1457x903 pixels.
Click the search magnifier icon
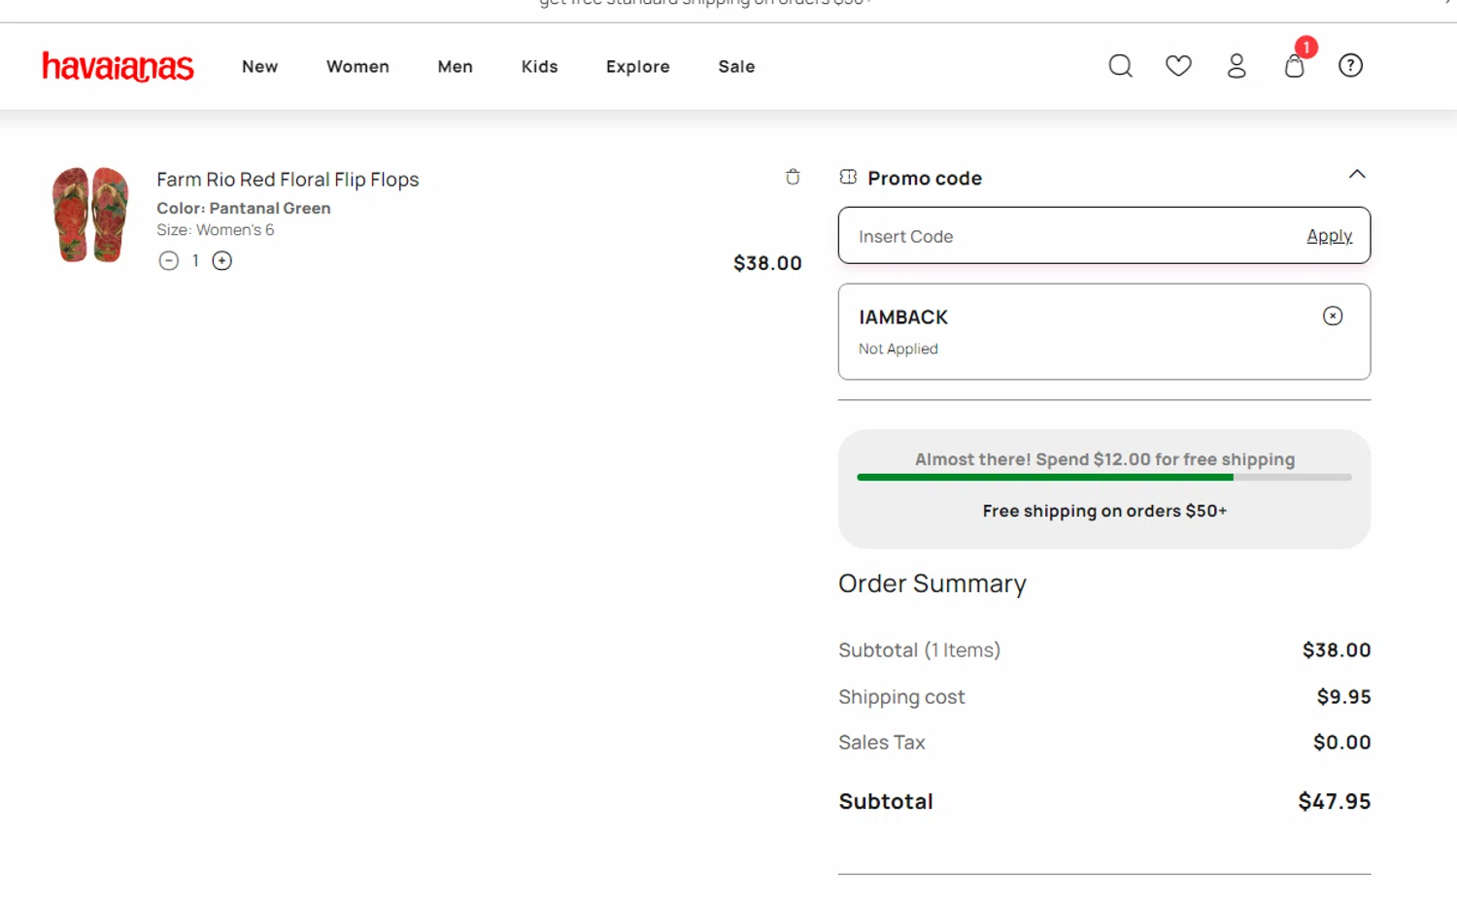(1121, 66)
